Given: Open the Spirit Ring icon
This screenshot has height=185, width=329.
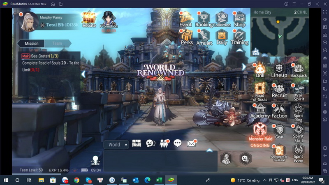Looking at the screenshot, I should point(298,112).
